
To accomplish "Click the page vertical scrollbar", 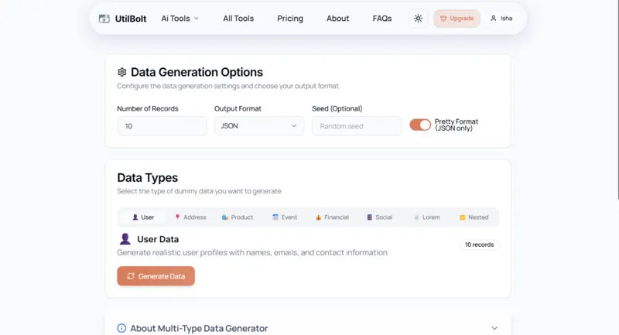I will point(617,99).
